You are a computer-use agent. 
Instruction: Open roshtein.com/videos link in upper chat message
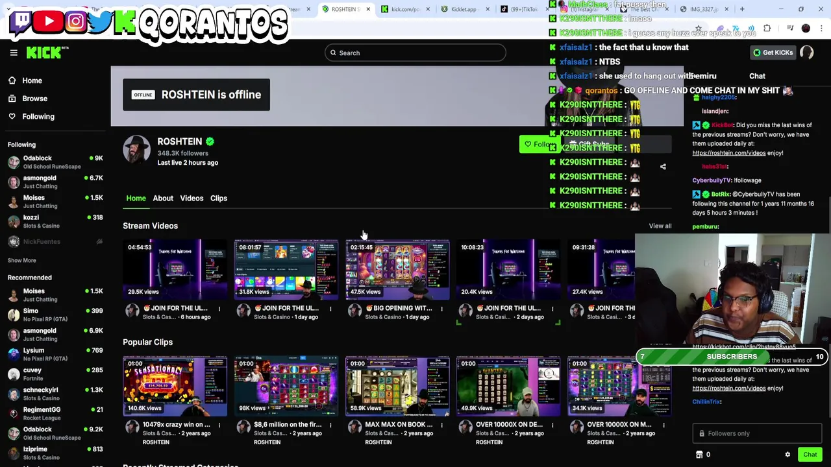pyautogui.click(x=729, y=153)
